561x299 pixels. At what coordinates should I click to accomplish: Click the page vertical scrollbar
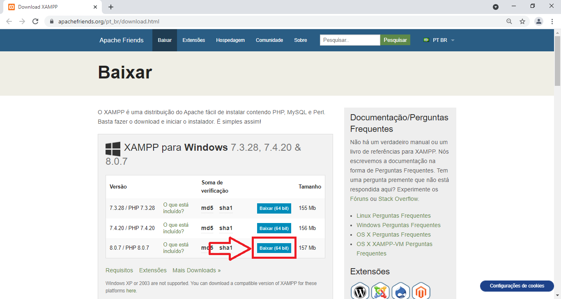pyautogui.click(x=557, y=61)
